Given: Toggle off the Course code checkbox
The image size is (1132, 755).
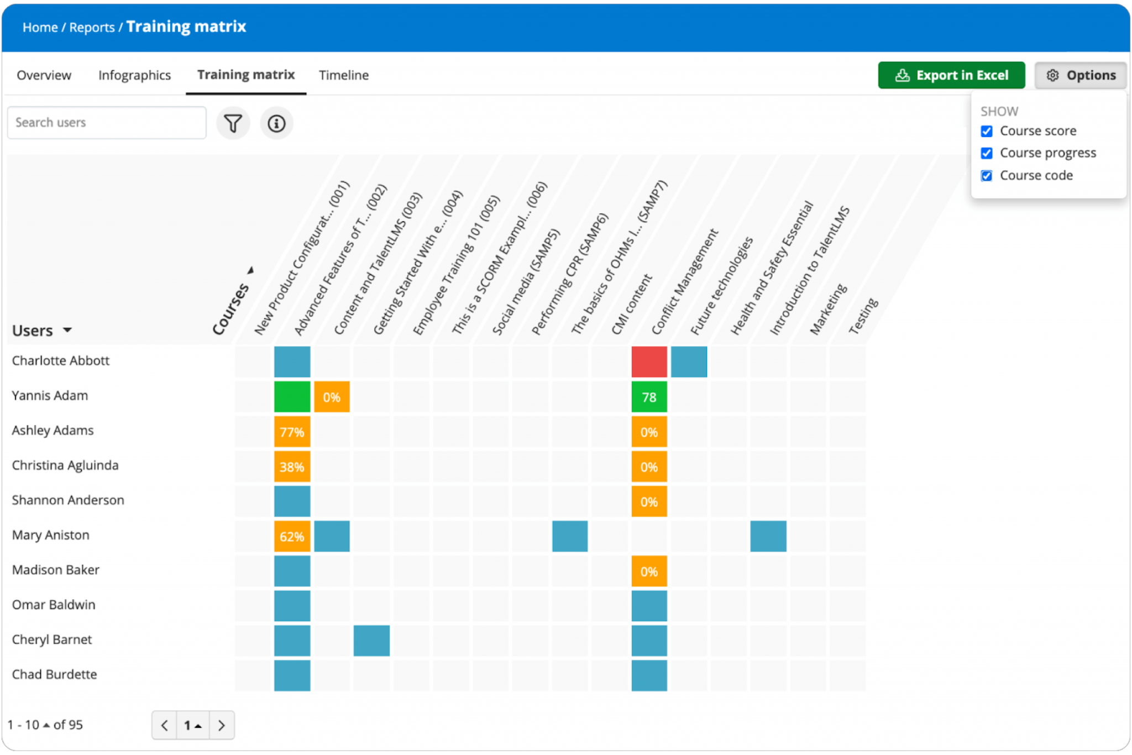Looking at the screenshot, I should pyautogui.click(x=987, y=175).
